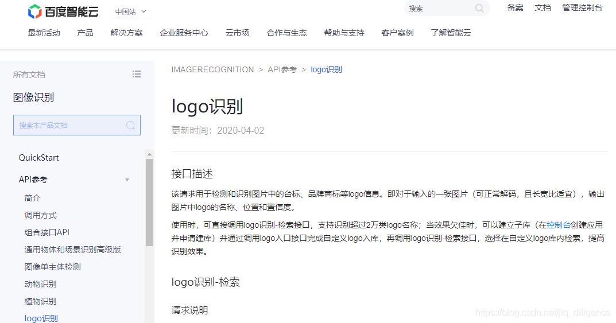This screenshot has width=616, height=323.
Task: Open the 了解智能云 menu
Action: [x=451, y=33]
